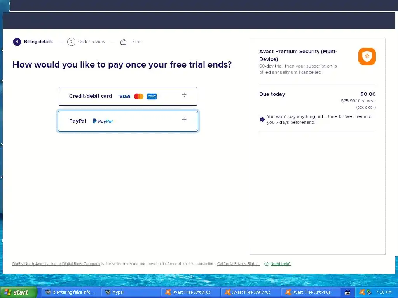The height and width of the screenshot is (298, 398).
Task: Click the 7:28 AM system clock
Action: point(384,292)
